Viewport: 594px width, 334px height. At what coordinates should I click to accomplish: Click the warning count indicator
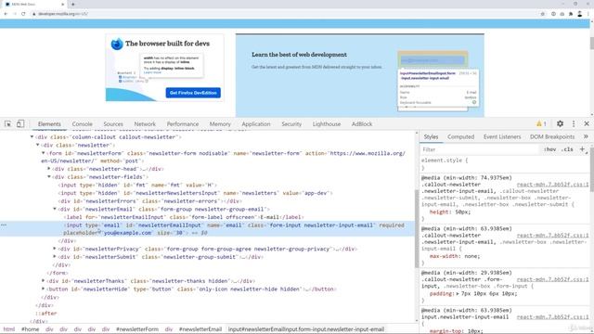(541, 123)
